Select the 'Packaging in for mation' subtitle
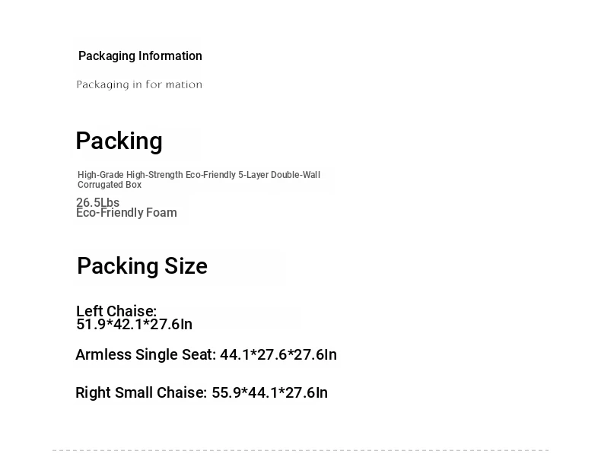 [x=139, y=84]
